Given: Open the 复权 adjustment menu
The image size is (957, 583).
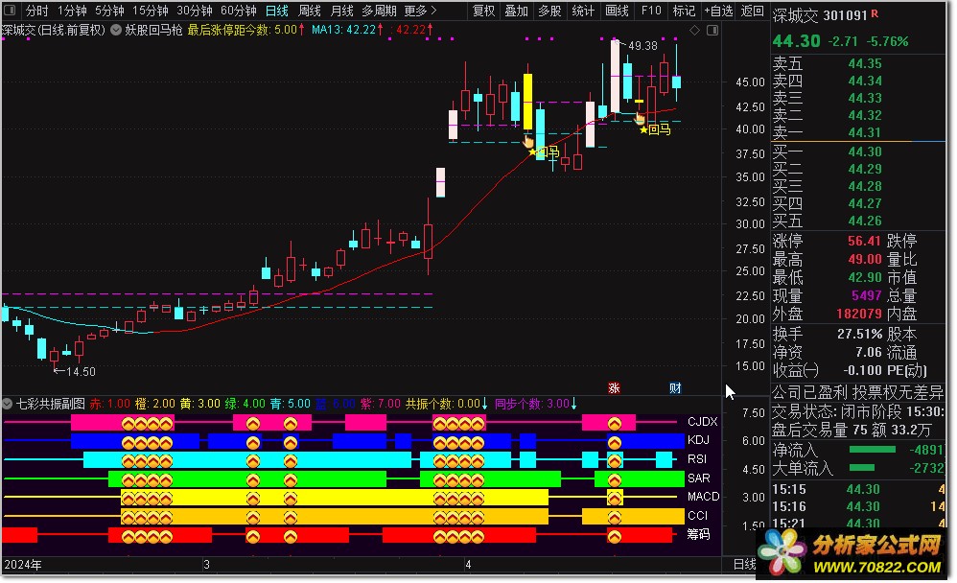Looking at the screenshot, I should pos(484,11).
